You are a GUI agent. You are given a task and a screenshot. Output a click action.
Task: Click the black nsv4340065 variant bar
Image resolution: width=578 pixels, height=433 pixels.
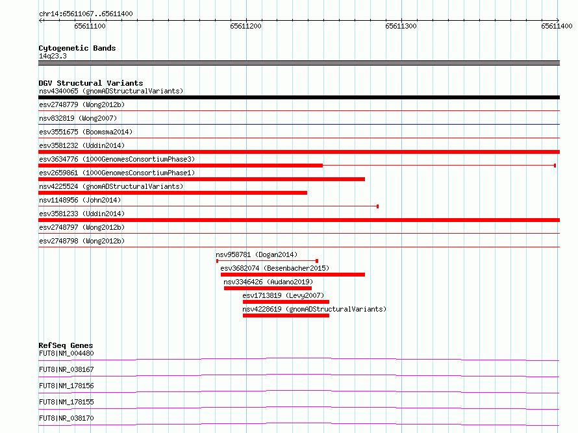click(299, 97)
